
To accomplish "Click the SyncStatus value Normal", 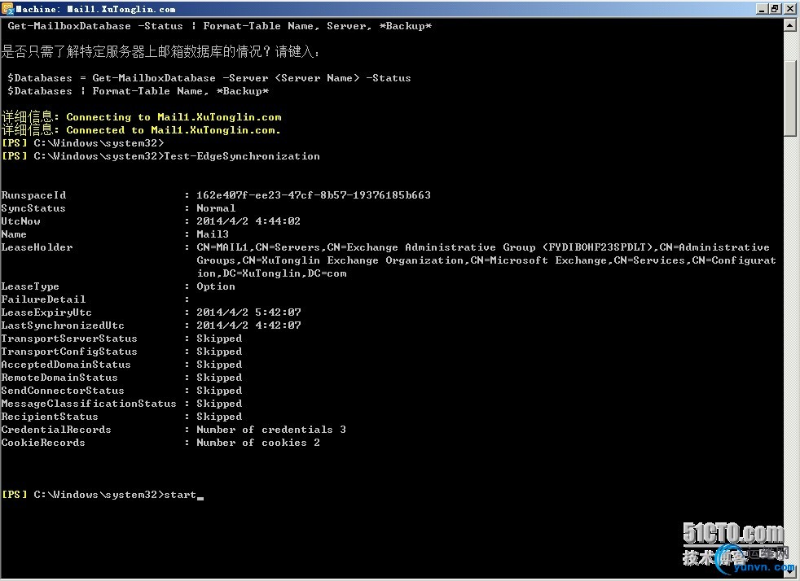I will (216, 208).
